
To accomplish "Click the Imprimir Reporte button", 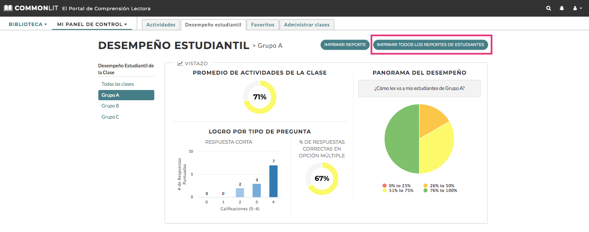I will (x=345, y=44).
